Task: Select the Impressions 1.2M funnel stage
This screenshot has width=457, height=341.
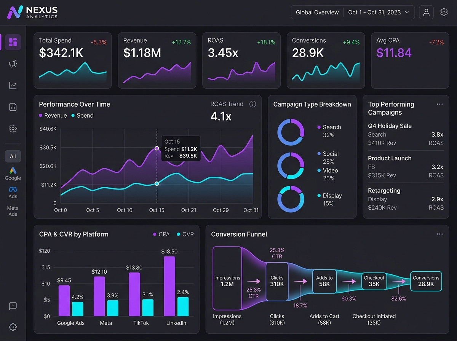Action: pos(227,278)
